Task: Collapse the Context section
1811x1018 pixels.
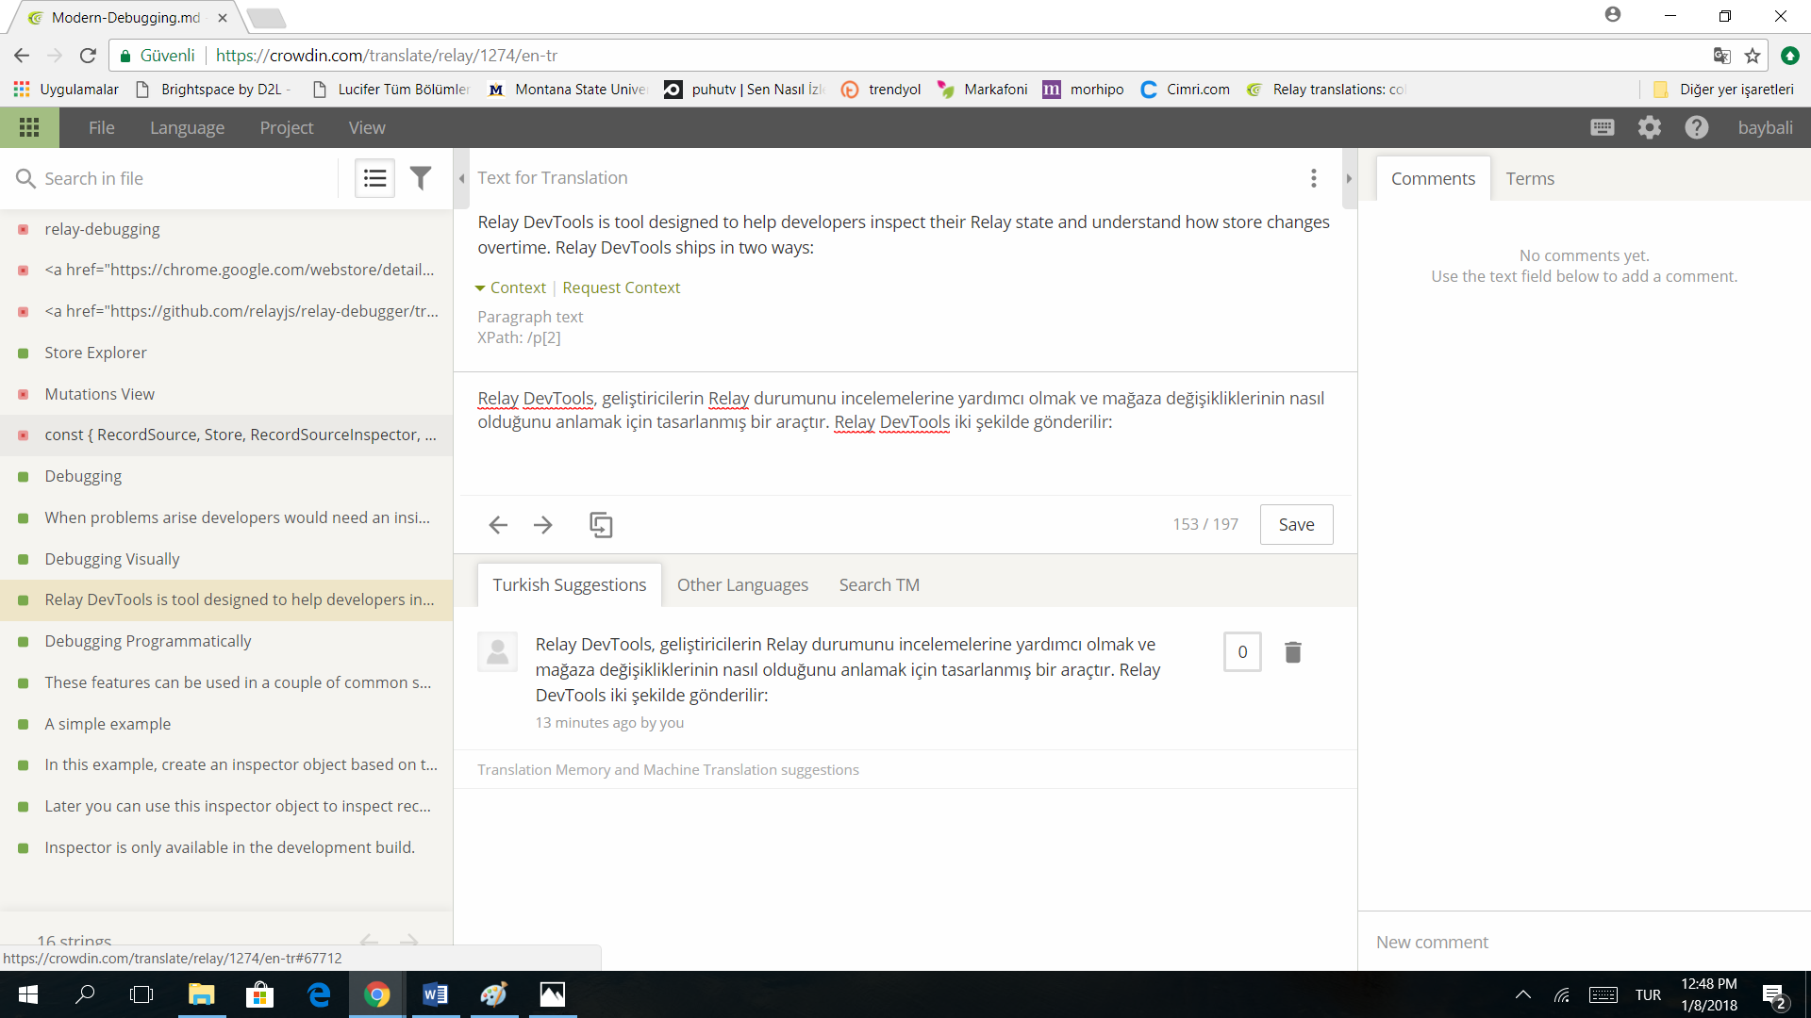Action: coord(510,287)
